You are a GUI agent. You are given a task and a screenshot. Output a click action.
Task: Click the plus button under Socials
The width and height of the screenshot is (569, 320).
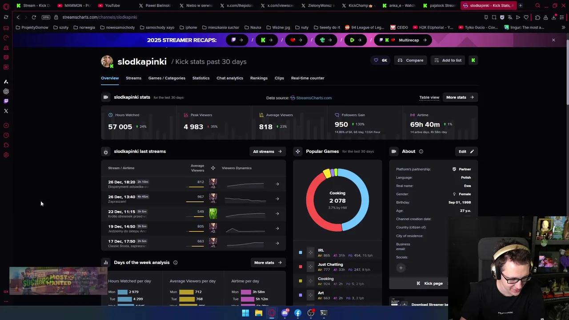(x=401, y=268)
